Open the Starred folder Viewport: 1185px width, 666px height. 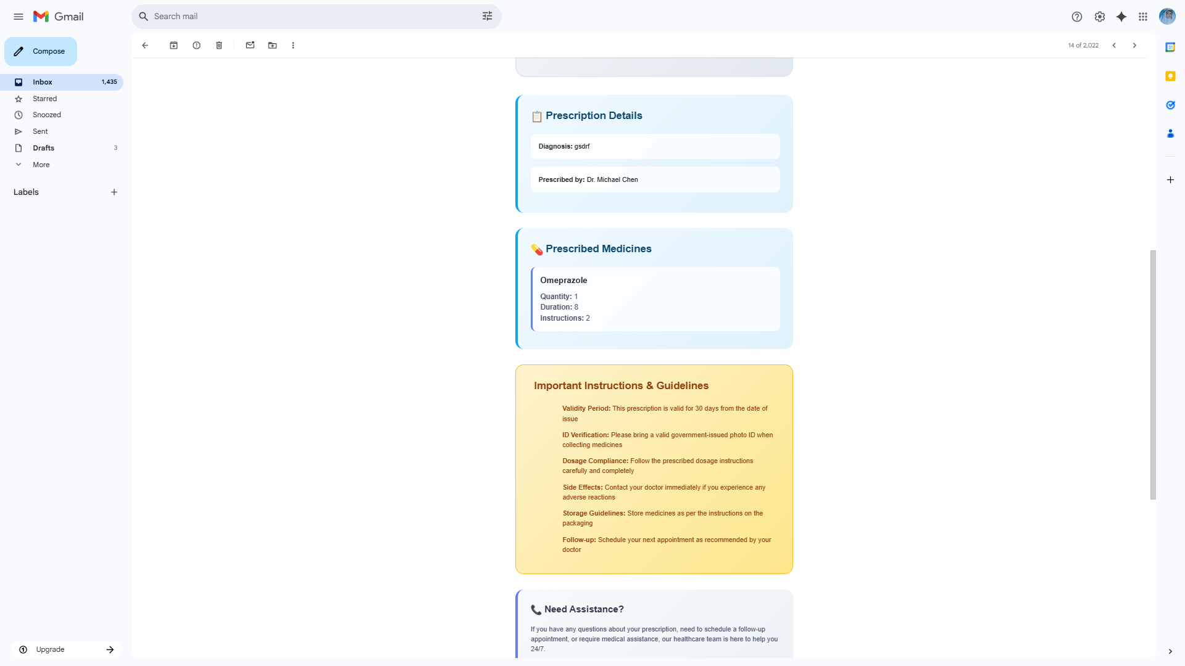click(x=44, y=99)
